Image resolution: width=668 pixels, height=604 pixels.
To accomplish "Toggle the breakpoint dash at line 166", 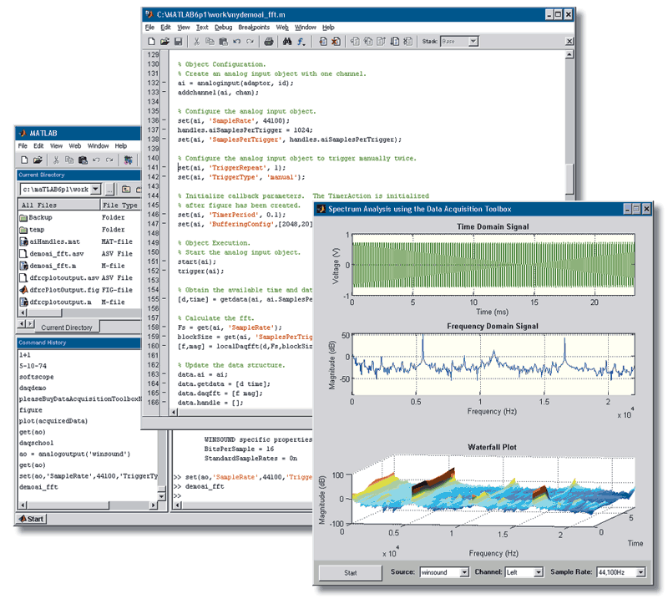I will pyautogui.click(x=164, y=403).
